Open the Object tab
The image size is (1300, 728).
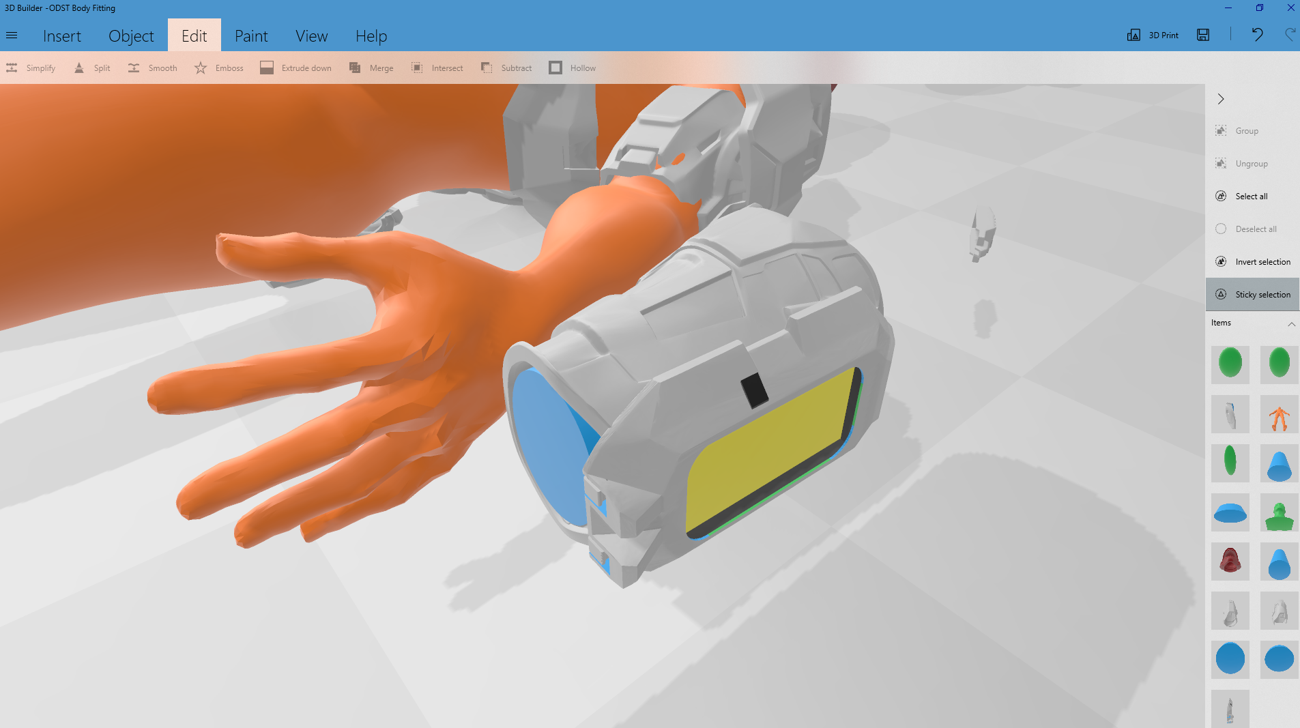tap(131, 35)
